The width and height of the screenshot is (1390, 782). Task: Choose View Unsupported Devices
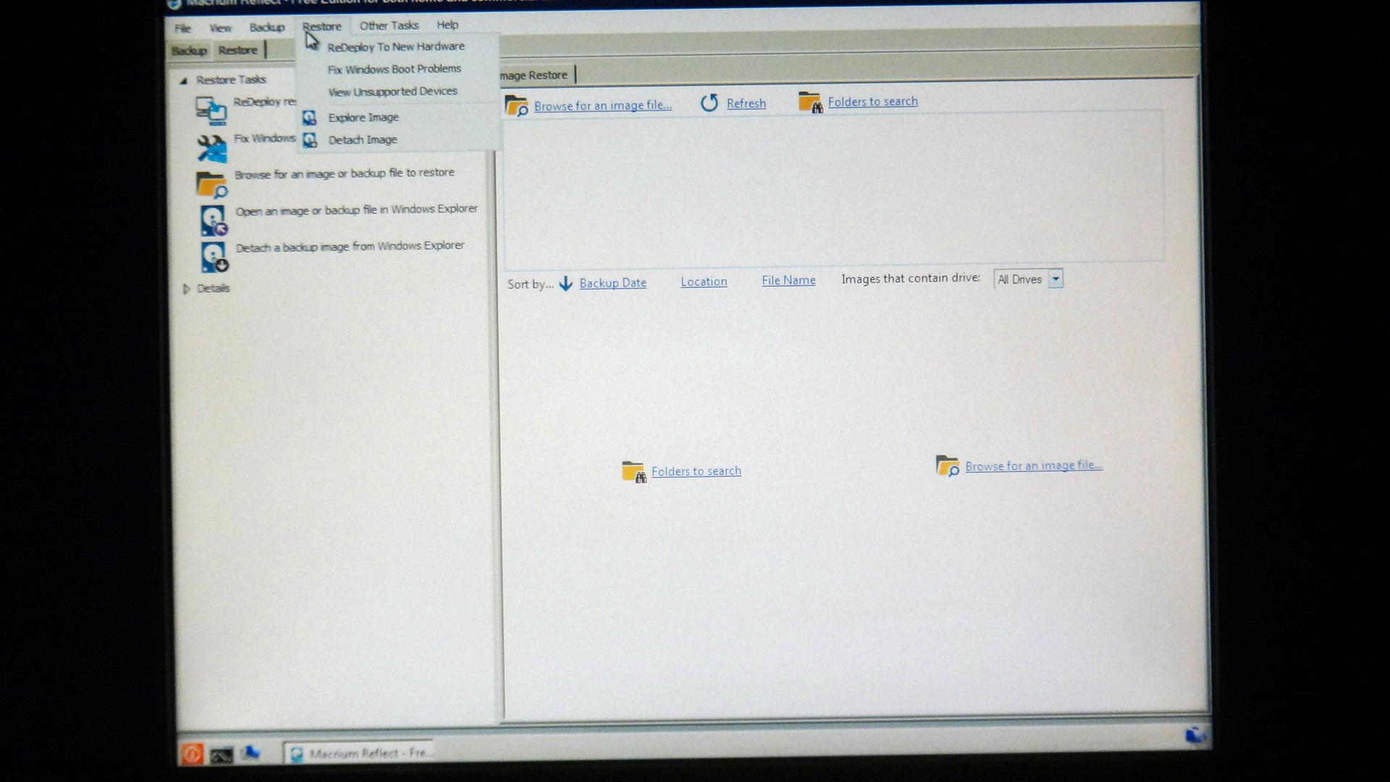click(x=393, y=91)
